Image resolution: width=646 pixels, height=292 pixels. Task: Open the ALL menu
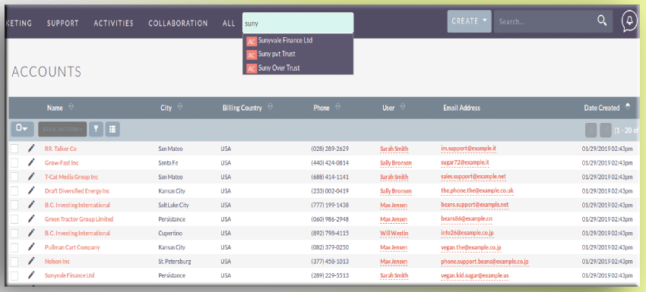(229, 24)
